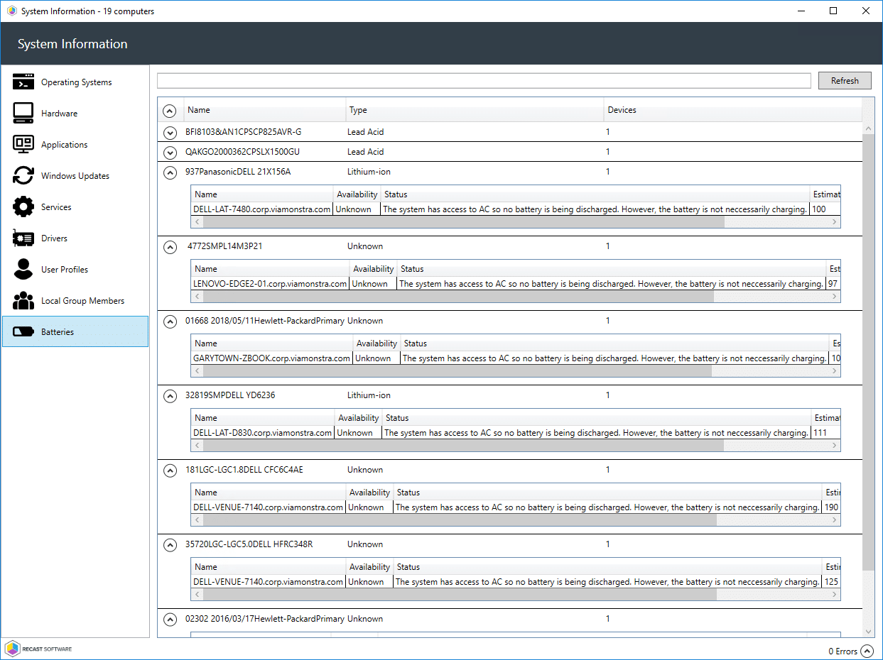Select Local Group Members section
883x660 pixels.
tap(75, 301)
